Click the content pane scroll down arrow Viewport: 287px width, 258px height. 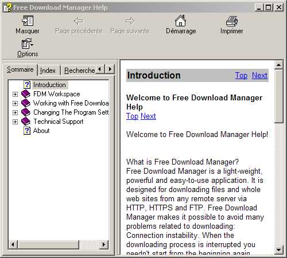278,249
